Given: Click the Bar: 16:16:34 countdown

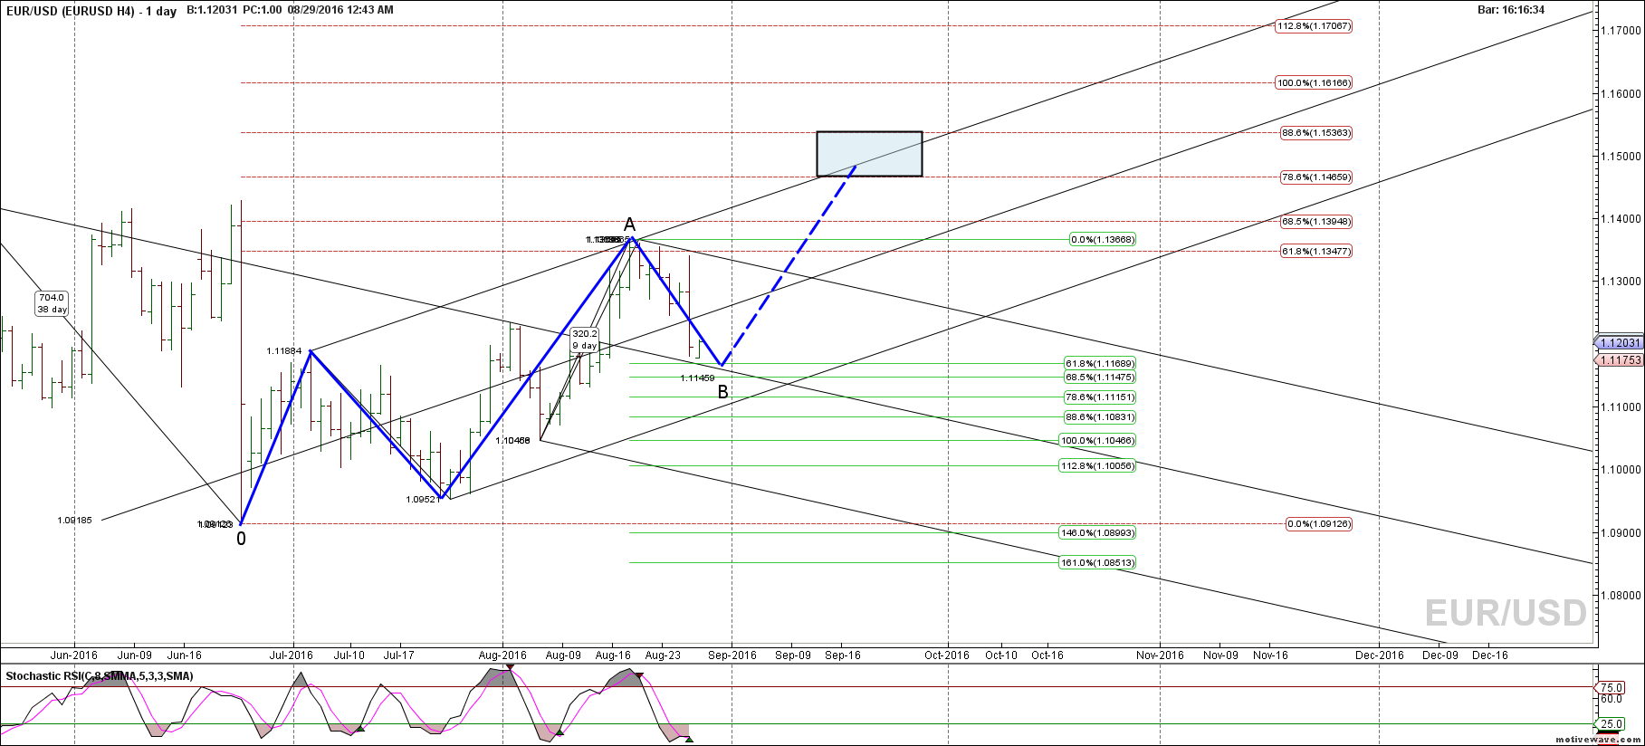Looking at the screenshot, I should [1511, 10].
